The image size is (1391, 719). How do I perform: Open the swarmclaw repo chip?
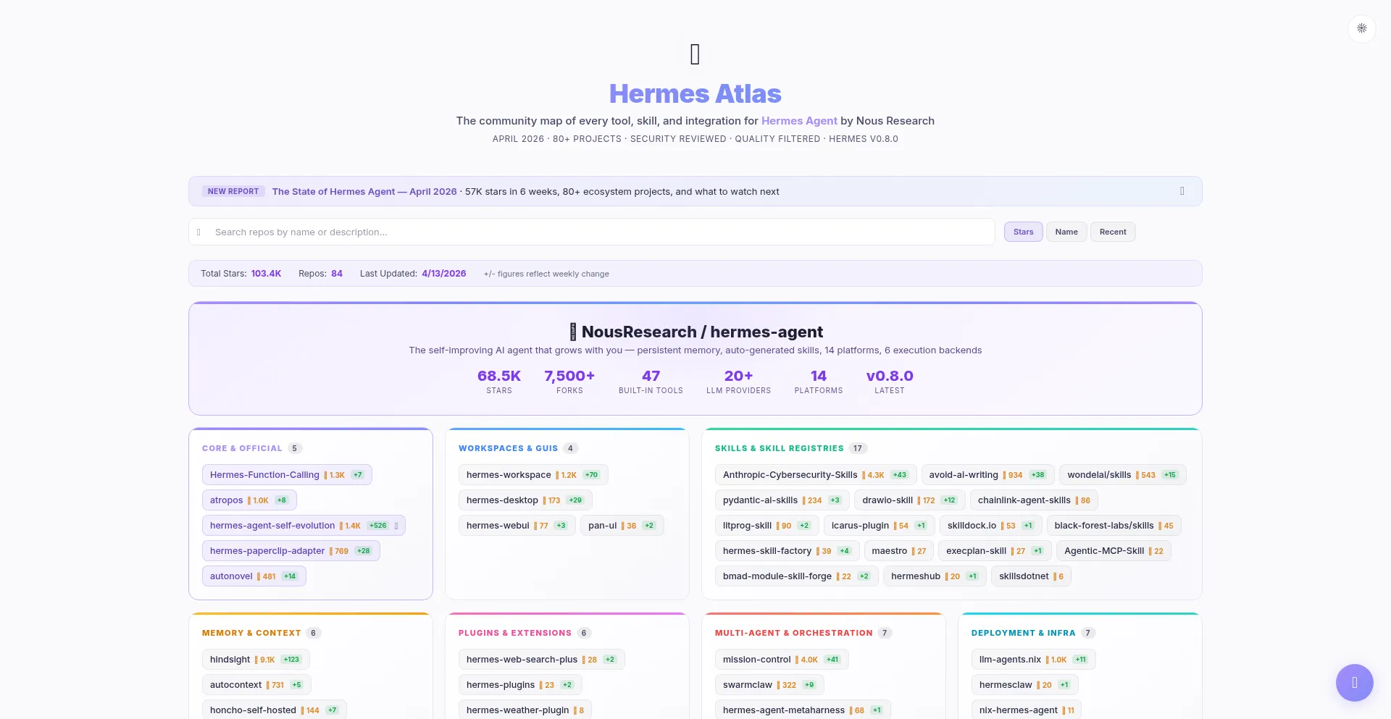point(769,685)
